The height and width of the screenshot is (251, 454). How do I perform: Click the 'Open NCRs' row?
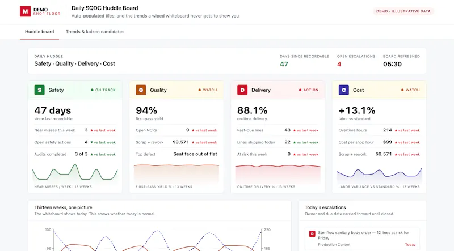[176, 130]
